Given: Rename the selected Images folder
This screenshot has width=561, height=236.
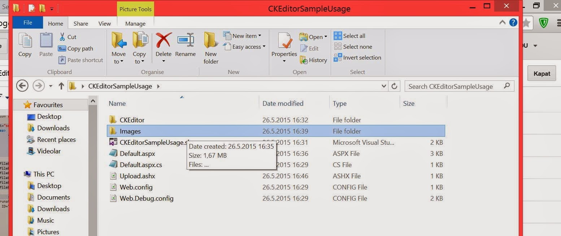Looking at the screenshot, I should (186, 45).
